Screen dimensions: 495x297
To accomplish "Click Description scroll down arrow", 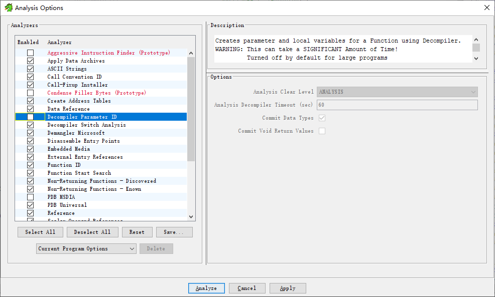I will click(476, 59).
